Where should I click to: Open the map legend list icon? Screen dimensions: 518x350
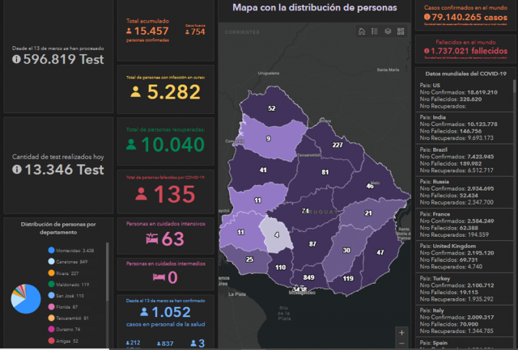[x=375, y=32]
